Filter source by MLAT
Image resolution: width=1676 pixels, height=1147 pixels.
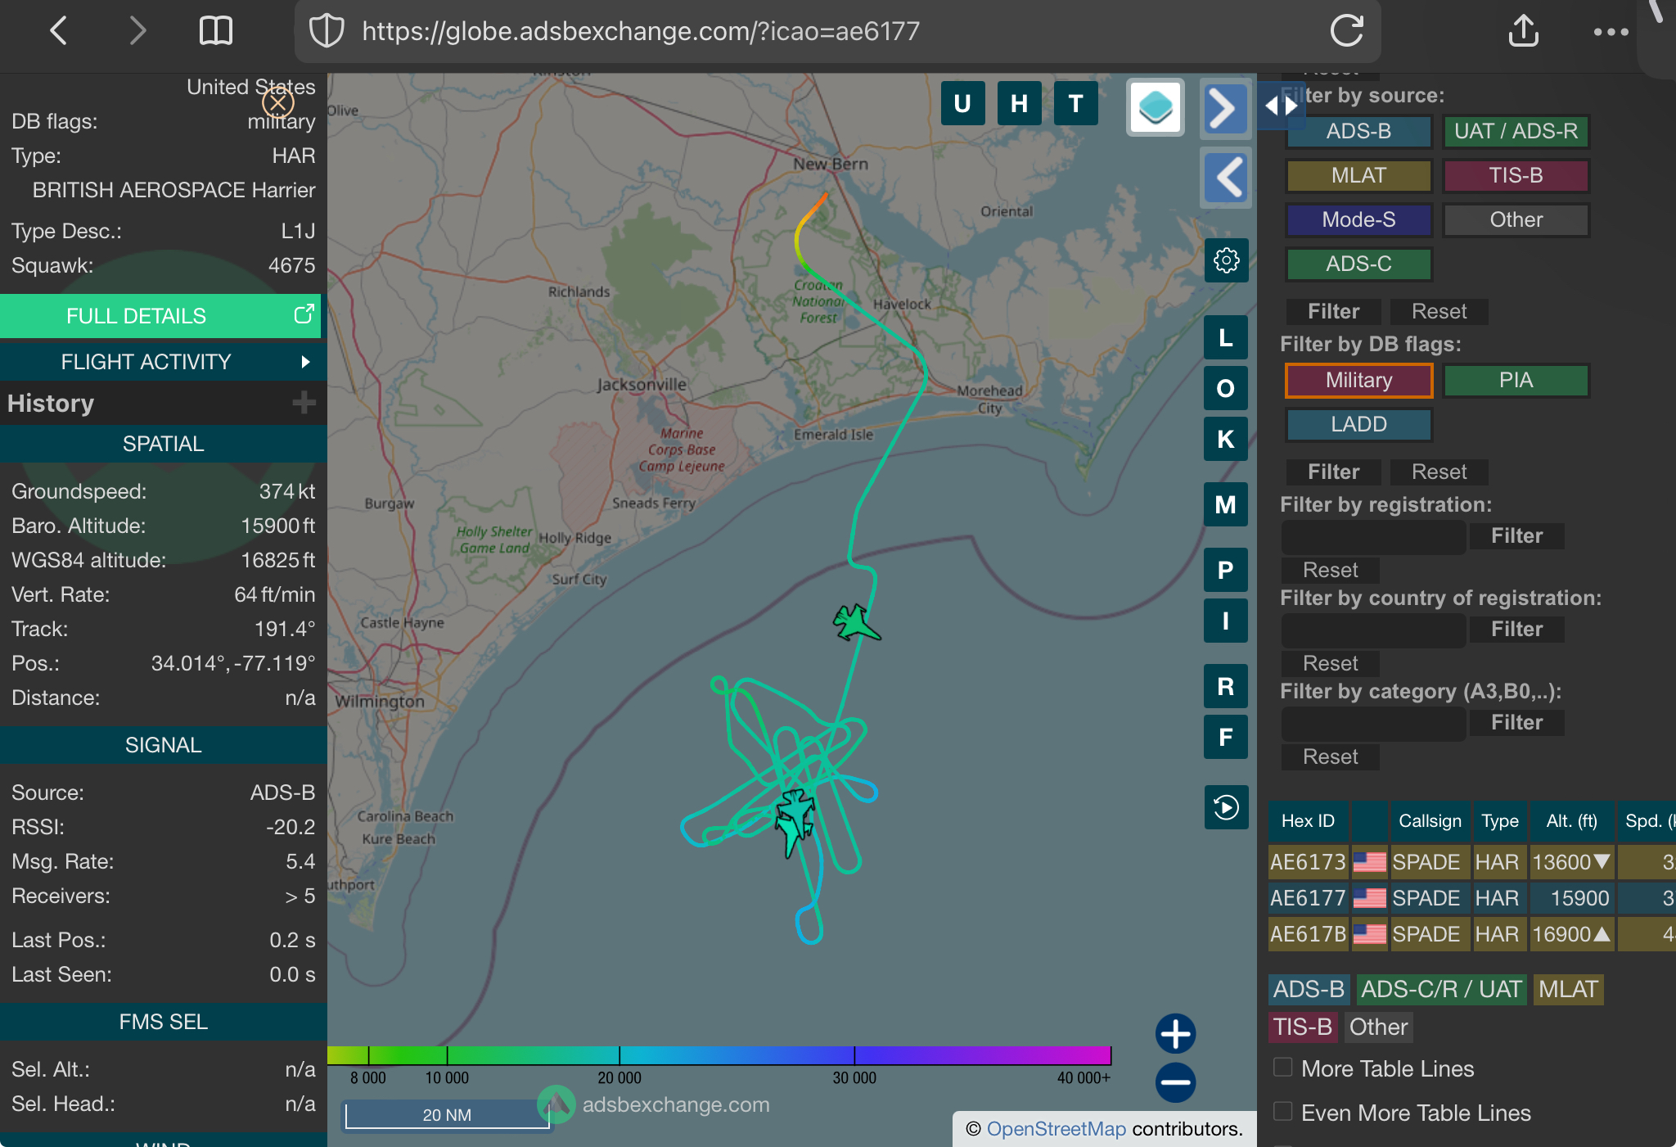(x=1358, y=175)
